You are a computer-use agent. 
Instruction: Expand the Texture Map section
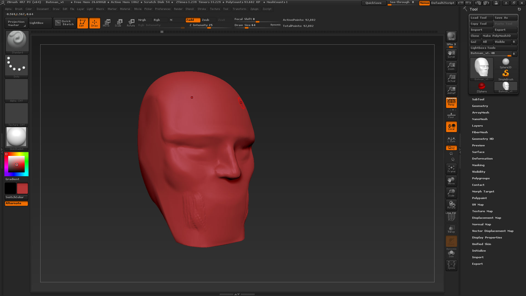click(x=482, y=211)
